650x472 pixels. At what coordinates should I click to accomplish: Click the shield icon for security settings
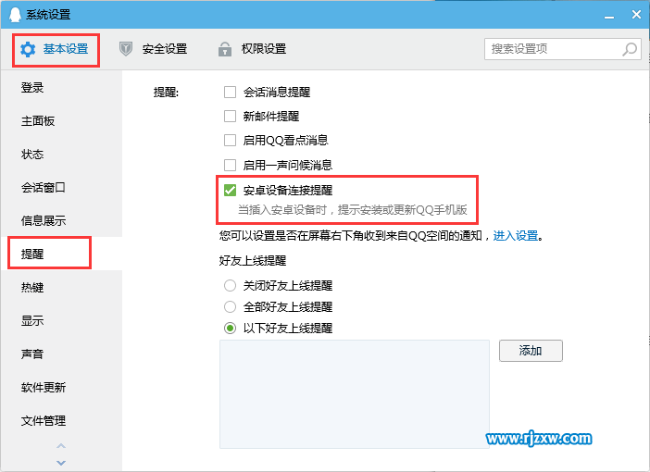[126, 49]
